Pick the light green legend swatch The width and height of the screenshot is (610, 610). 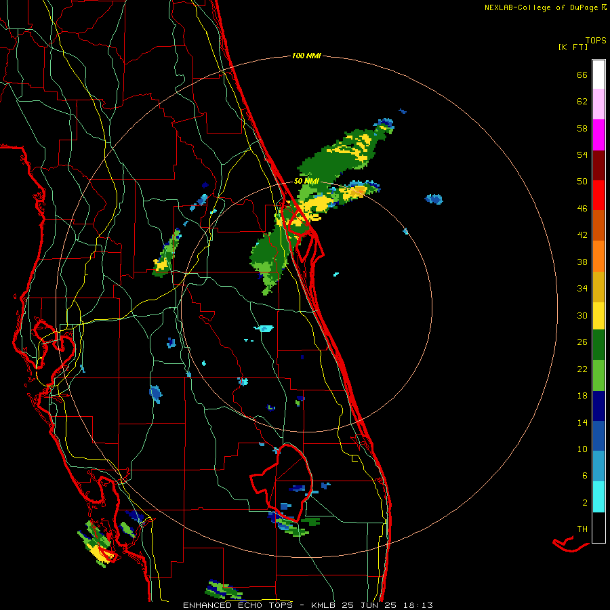598,375
